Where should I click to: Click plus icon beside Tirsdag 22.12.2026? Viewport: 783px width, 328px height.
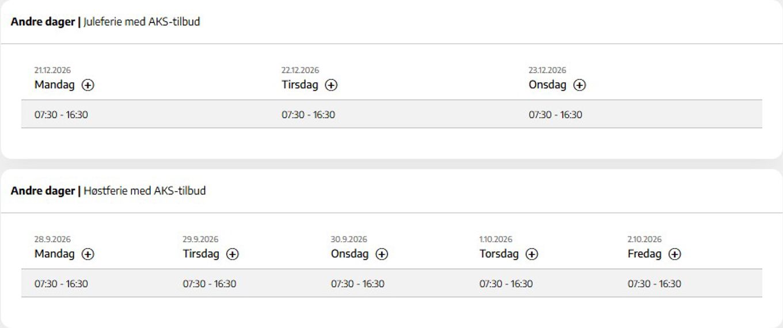(331, 85)
